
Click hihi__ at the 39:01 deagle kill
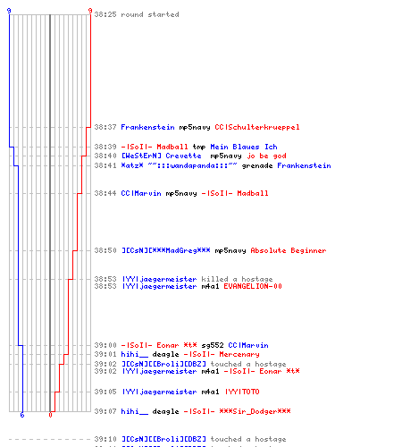point(135,354)
